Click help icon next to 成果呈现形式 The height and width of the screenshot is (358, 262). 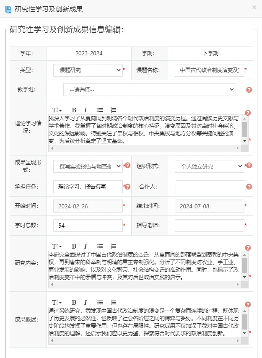point(127,165)
